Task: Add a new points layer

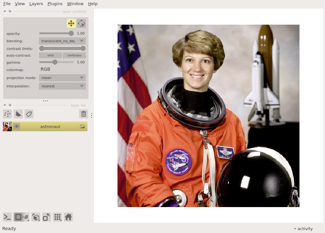Action: click(7, 114)
